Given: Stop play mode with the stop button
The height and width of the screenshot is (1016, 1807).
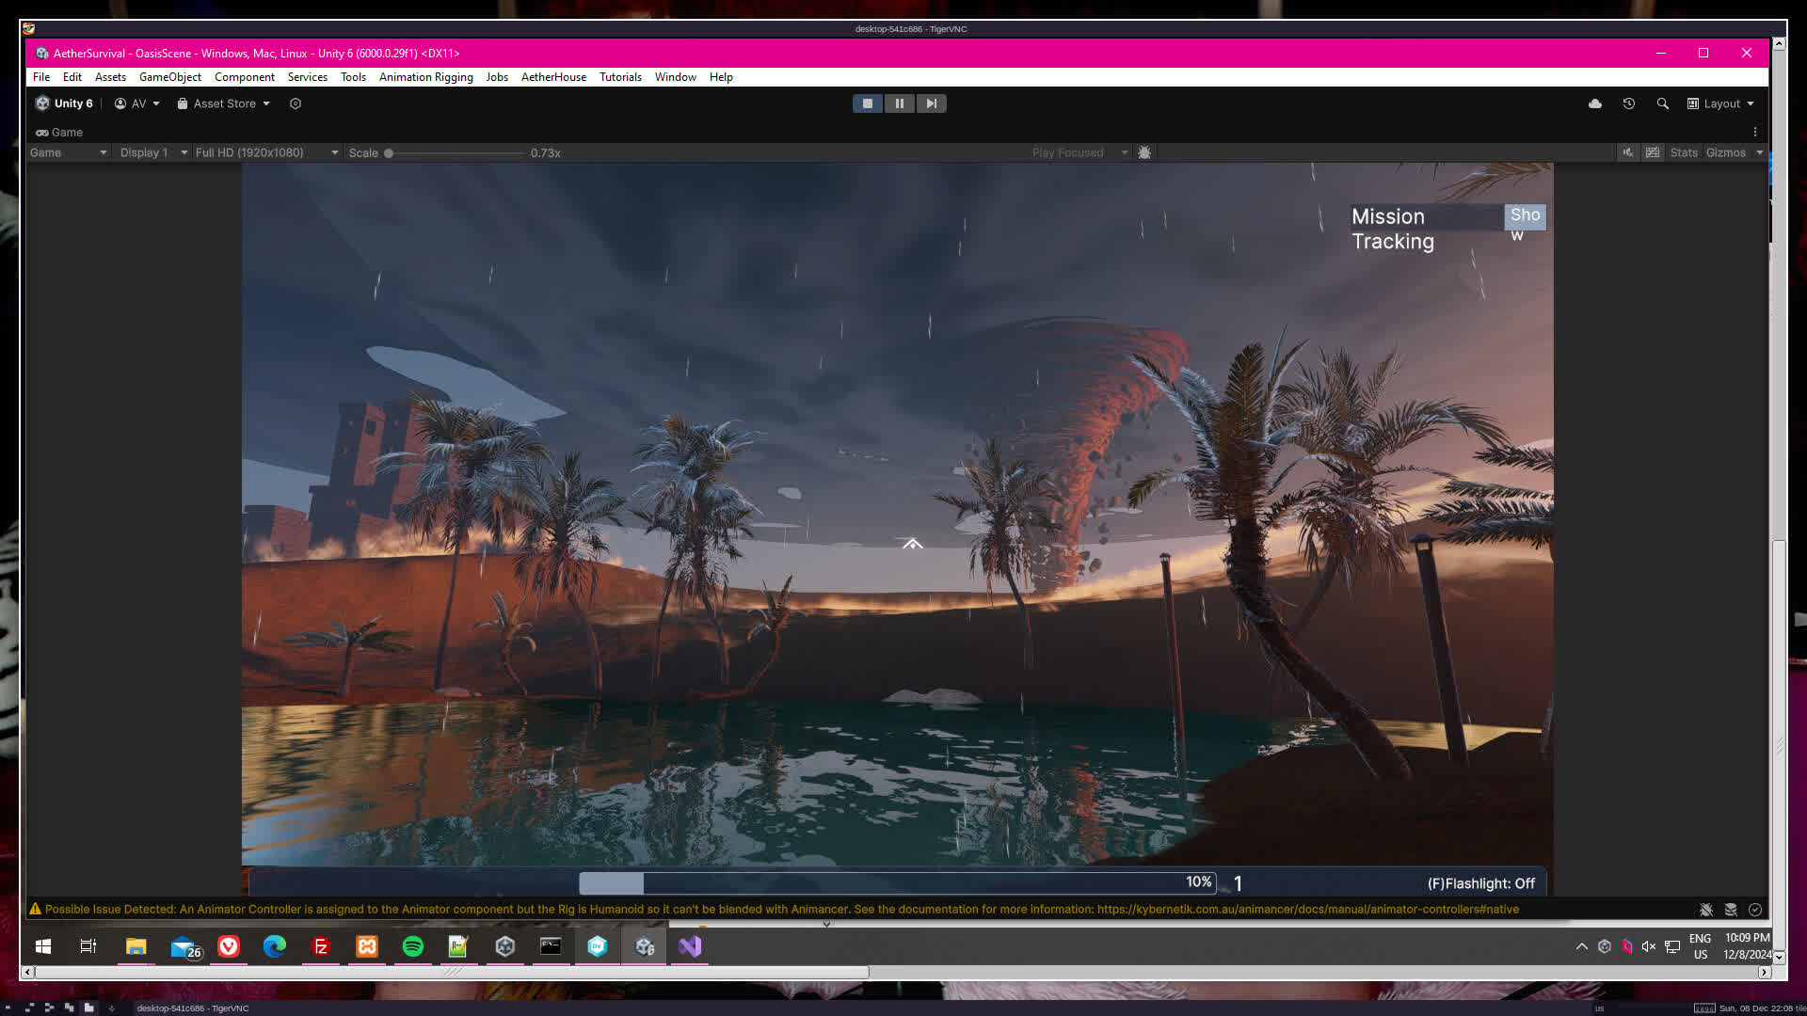Looking at the screenshot, I should (x=868, y=103).
